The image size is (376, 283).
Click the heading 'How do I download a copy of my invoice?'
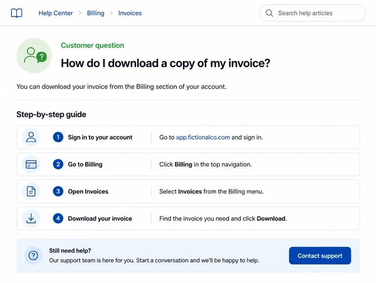[x=165, y=63]
